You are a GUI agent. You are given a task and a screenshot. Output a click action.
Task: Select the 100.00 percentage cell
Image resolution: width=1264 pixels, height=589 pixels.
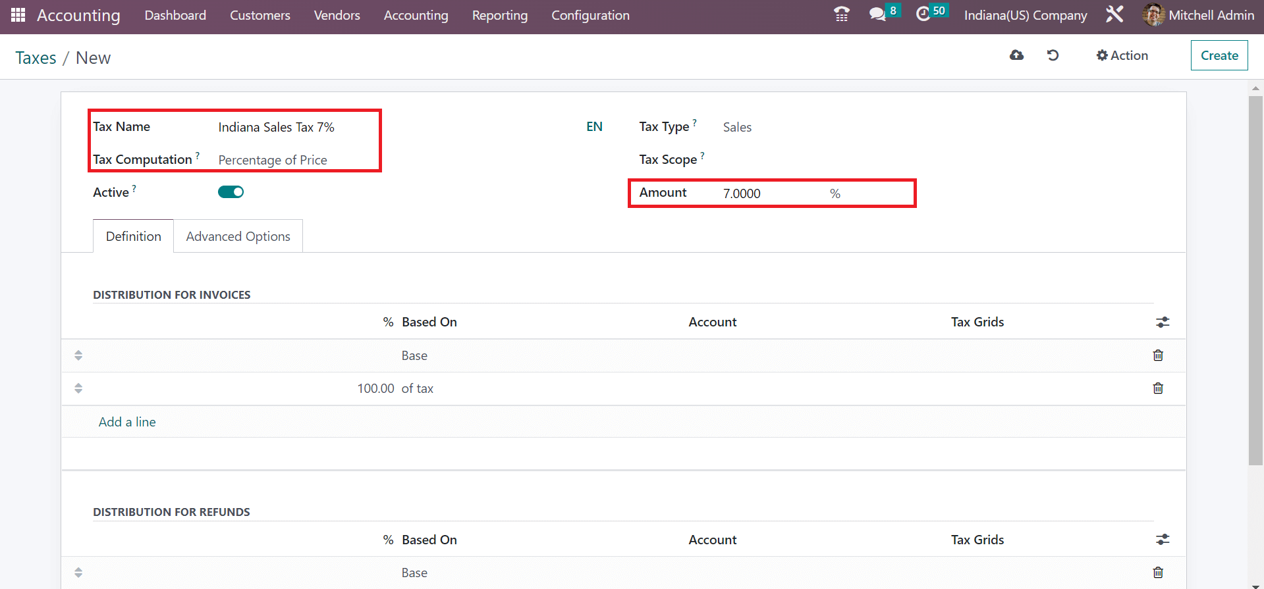[376, 388]
